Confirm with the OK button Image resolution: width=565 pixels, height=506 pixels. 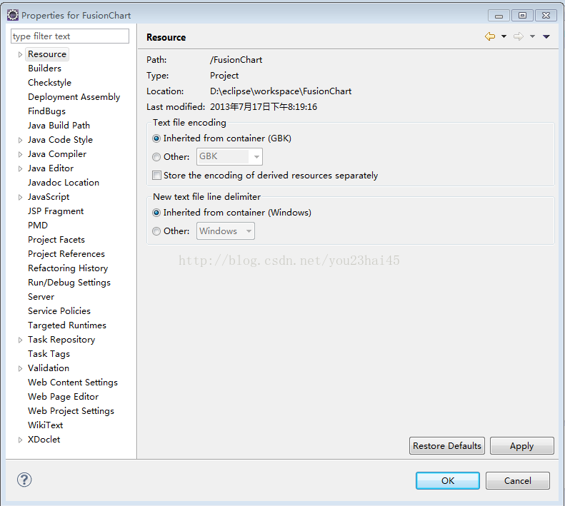coord(448,481)
